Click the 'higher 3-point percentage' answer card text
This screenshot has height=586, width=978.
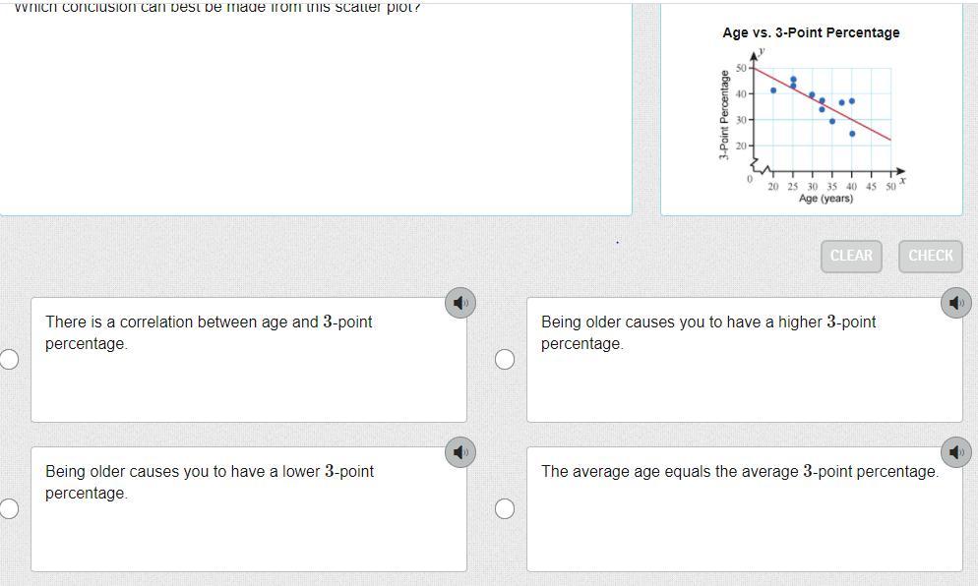(707, 332)
